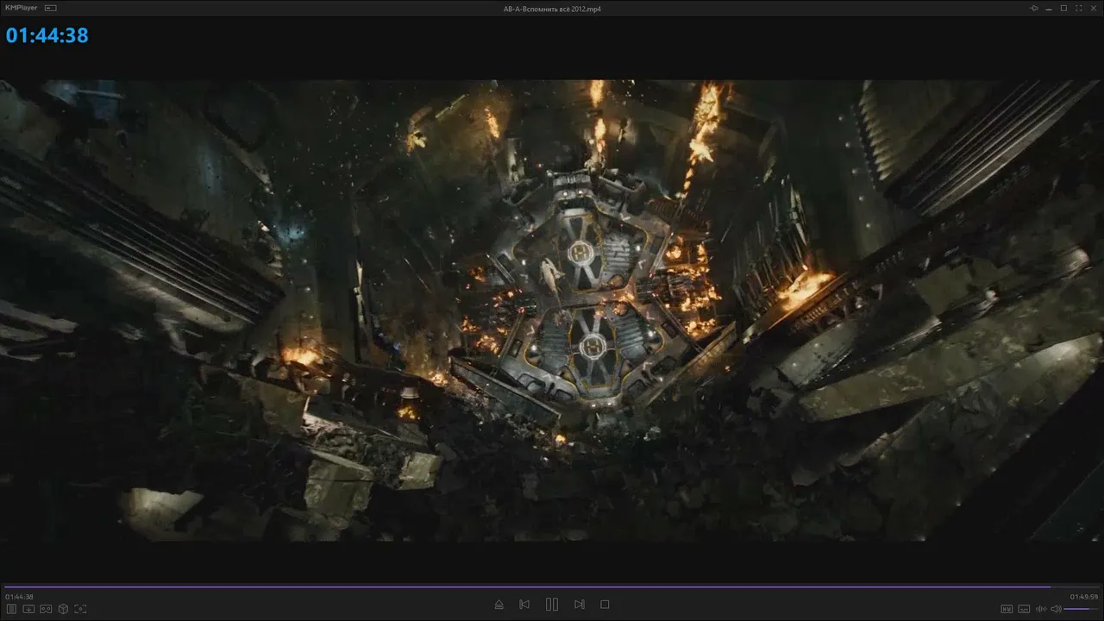Image resolution: width=1104 pixels, height=621 pixels.
Task: Switch the player to fullscreen mode
Action: (x=1078, y=8)
